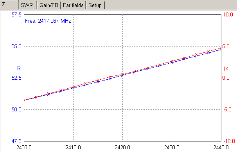Click the data marker at 2410.0 MHz
237x152 pixels.
pyautogui.click(x=73, y=88)
